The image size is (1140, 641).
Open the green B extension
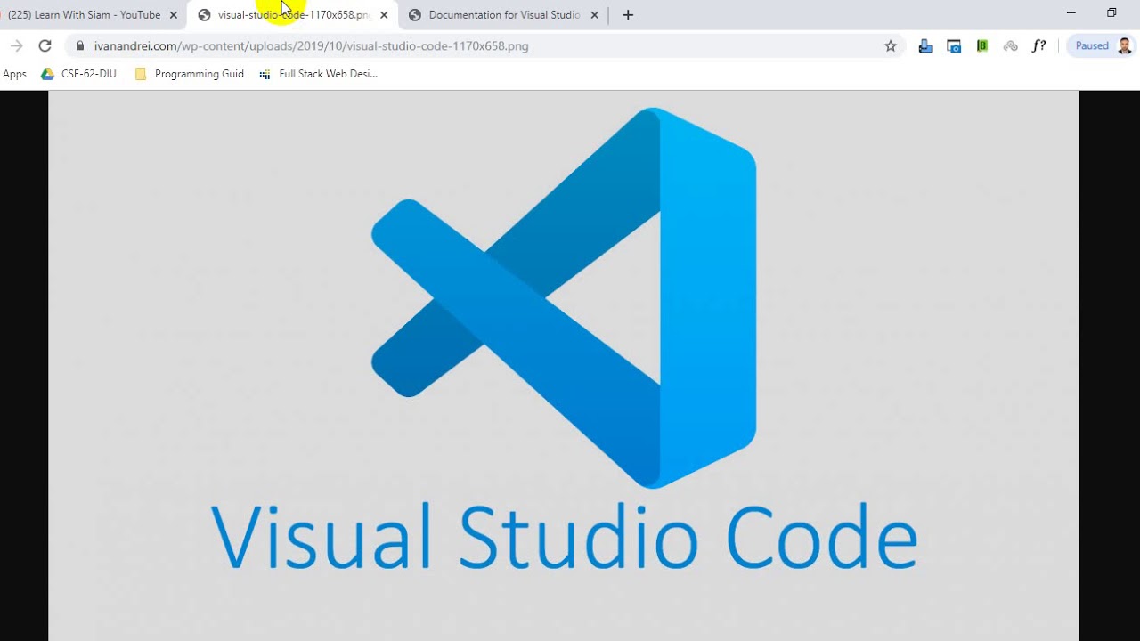click(x=982, y=46)
